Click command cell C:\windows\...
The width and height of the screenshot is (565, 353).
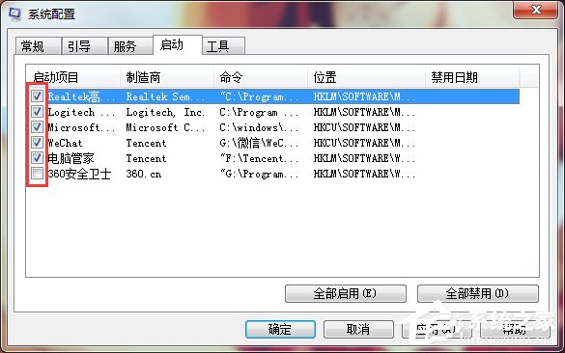tap(259, 127)
